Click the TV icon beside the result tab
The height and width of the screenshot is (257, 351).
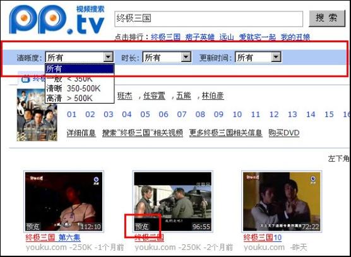click(x=26, y=78)
